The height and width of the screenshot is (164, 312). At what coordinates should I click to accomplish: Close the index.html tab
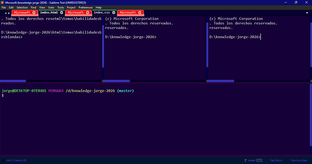click(x=61, y=13)
